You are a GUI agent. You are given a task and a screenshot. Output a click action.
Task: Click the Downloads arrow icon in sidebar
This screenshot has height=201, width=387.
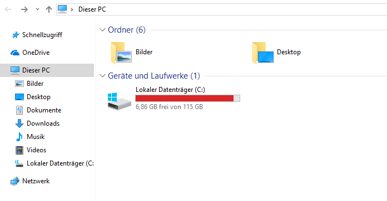[x=19, y=123]
